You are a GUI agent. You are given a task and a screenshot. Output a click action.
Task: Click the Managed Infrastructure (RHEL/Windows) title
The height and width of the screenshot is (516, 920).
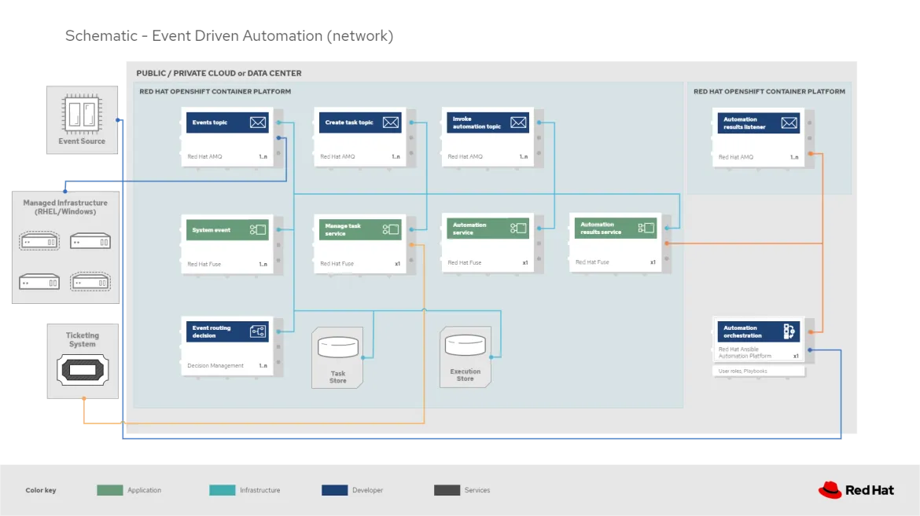pos(65,207)
